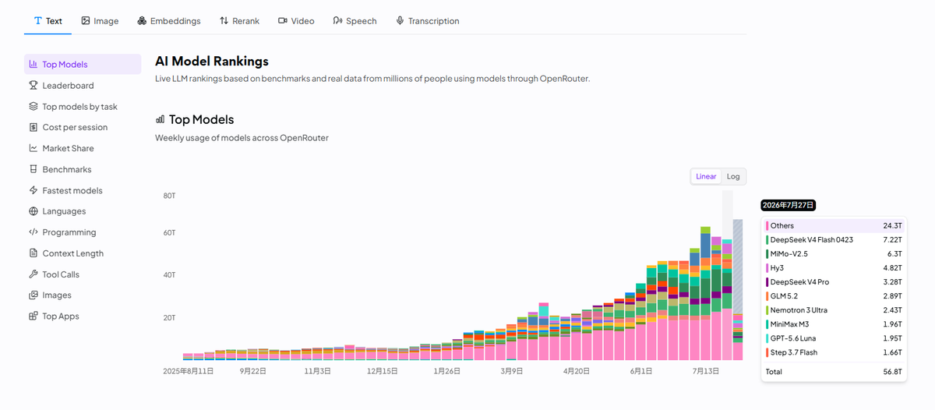Open the Rerank tab

[x=239, y=21]
